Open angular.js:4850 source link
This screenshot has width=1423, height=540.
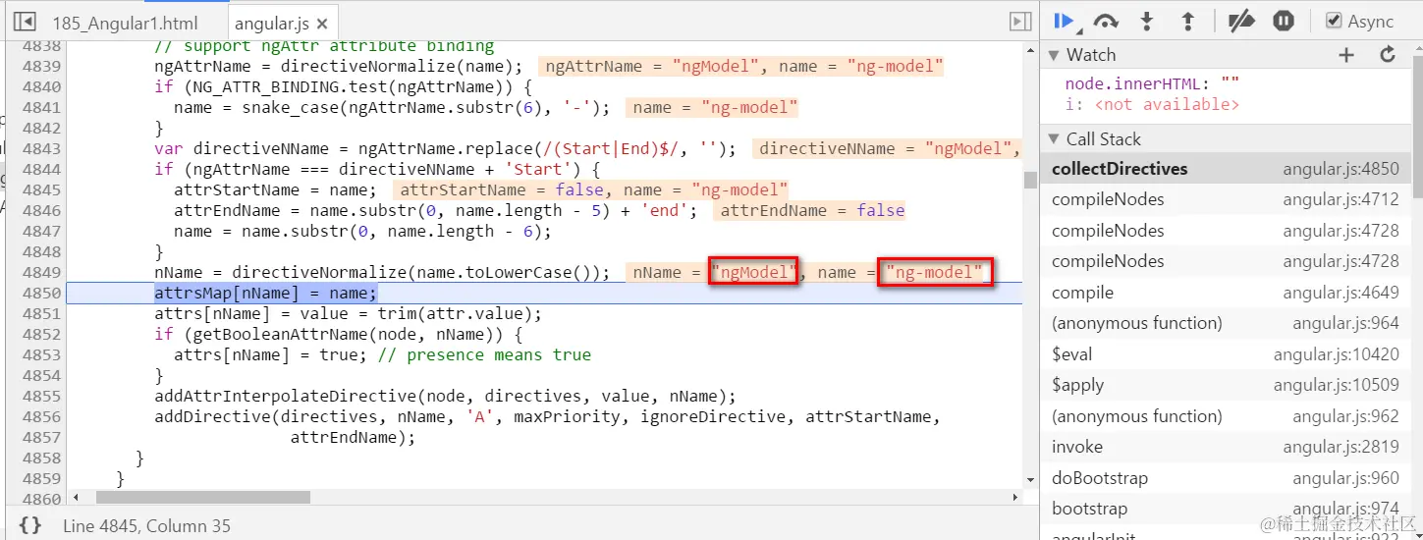coord(1341,169)
